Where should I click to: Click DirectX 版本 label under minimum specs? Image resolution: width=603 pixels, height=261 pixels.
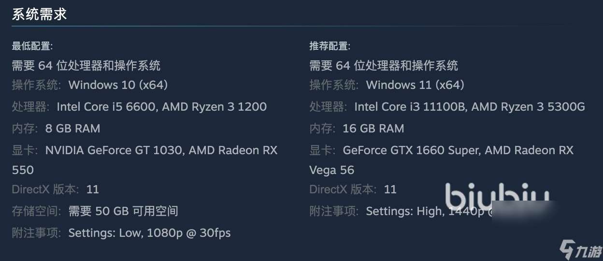coord(45,189)
